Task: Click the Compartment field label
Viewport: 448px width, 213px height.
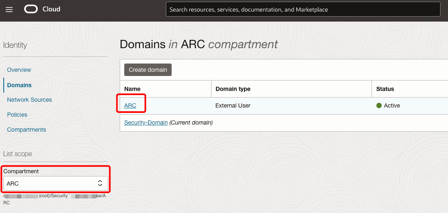Action: (21, 171)
